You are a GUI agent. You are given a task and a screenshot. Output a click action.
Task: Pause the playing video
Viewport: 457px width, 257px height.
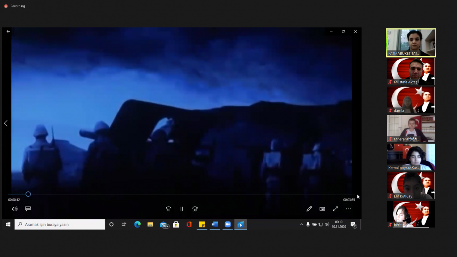point(182,209)
